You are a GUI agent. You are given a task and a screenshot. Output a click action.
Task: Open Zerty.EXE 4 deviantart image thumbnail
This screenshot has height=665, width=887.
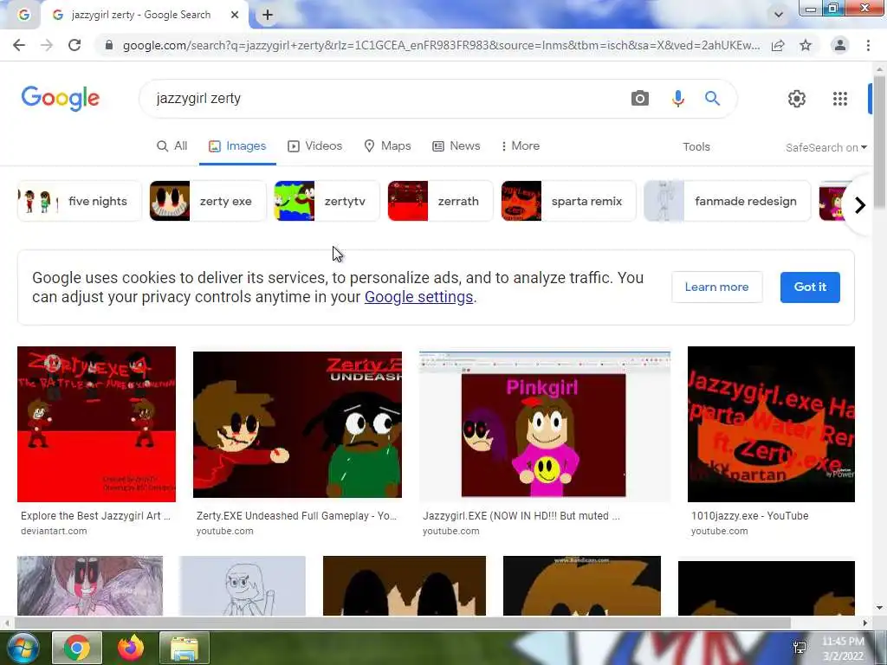pyautogui.click(x=96, y=424)
